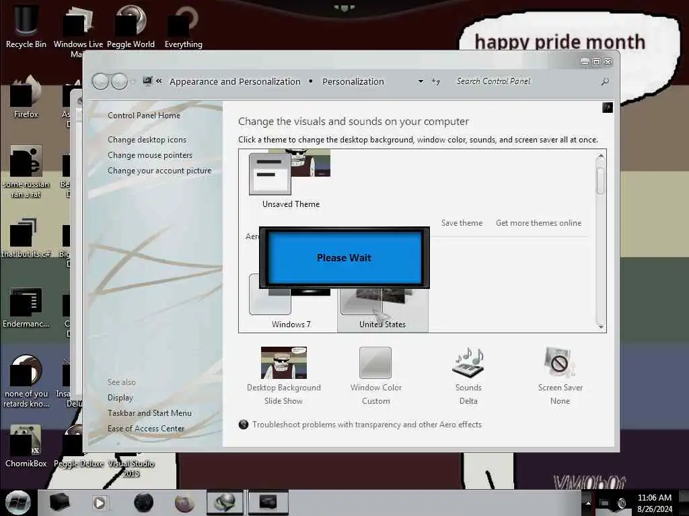The image size is (689, 516).
Task: Click Change your account picture
Action: [159, 171]
